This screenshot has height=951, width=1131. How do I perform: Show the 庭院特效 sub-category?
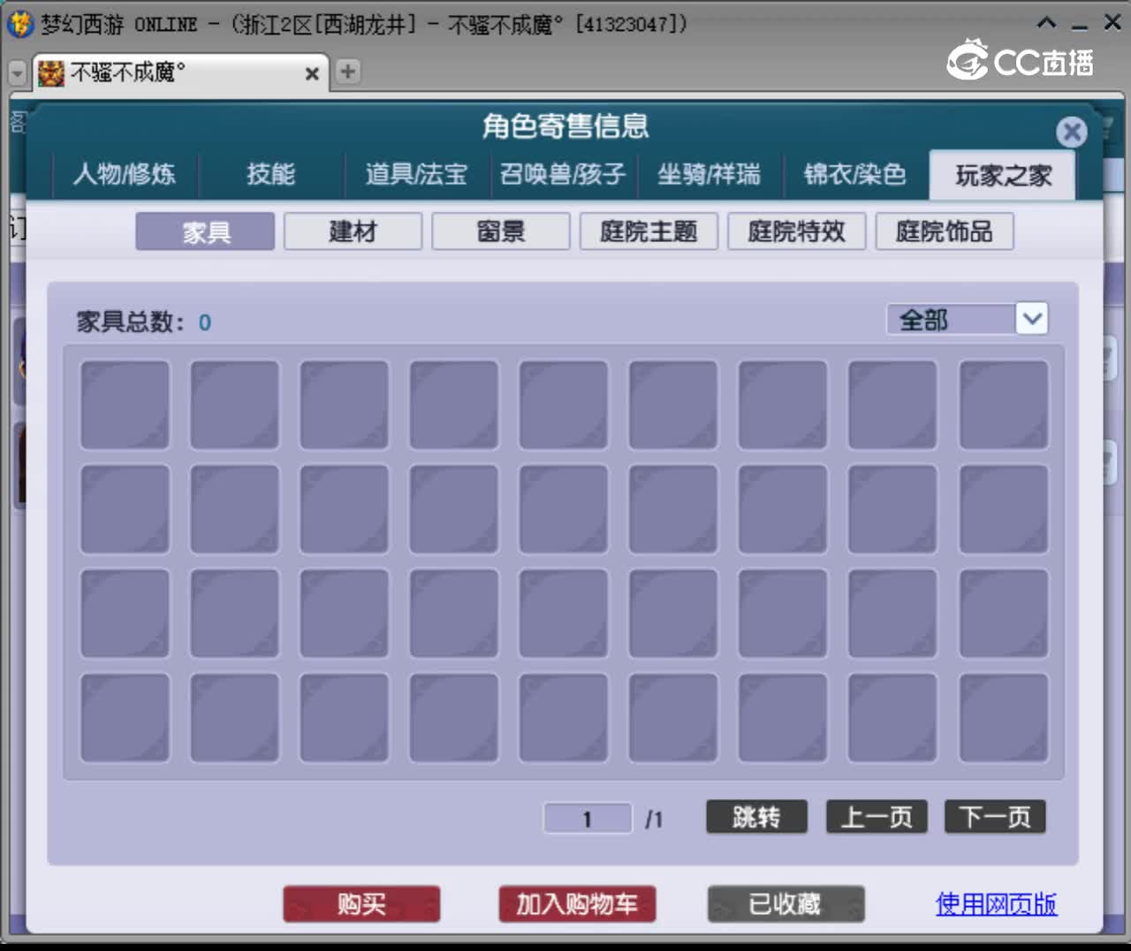click(796, 232)
